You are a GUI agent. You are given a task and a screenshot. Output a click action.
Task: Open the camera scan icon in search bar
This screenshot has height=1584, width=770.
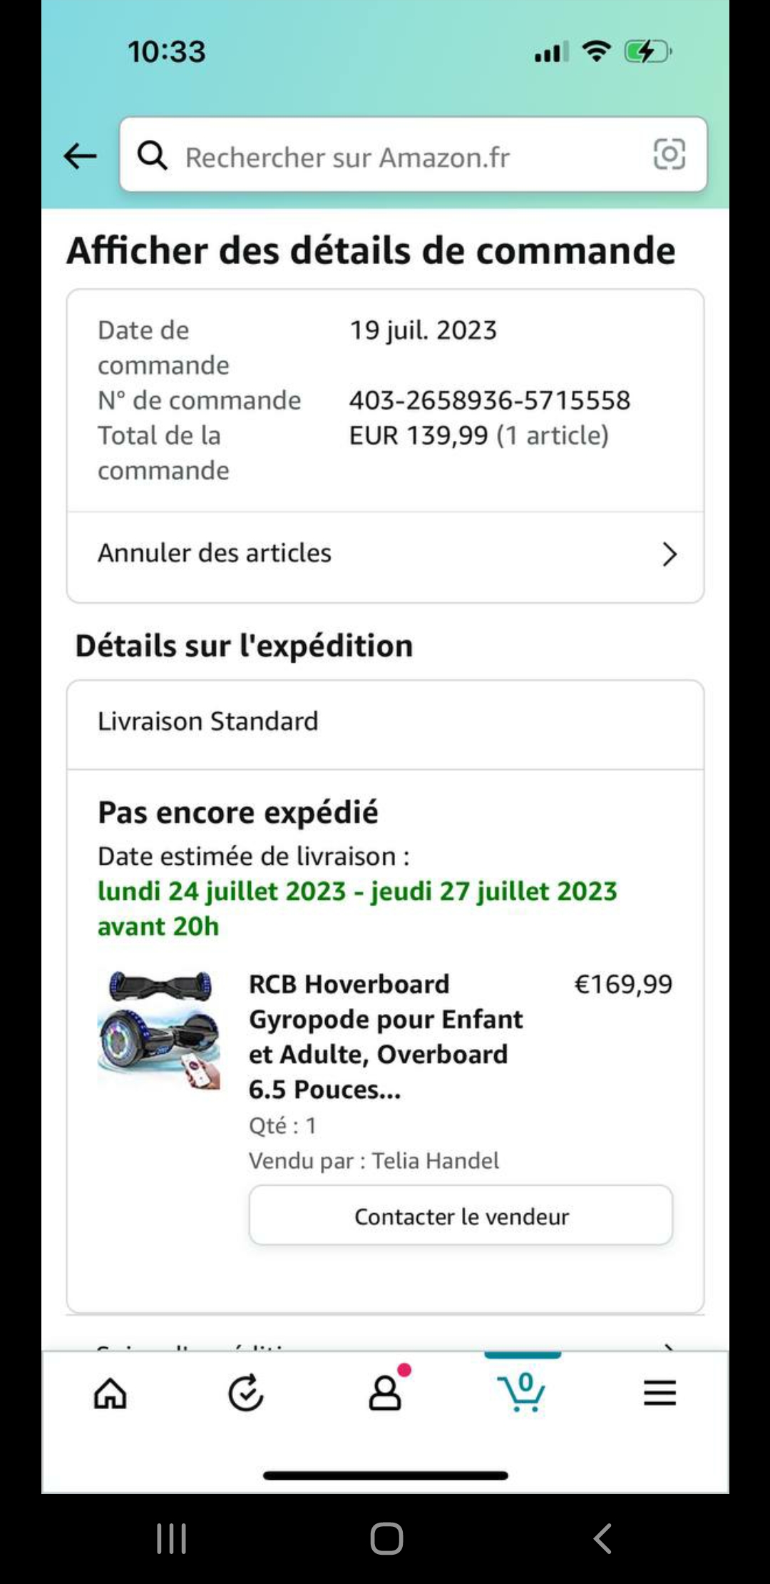669,154
